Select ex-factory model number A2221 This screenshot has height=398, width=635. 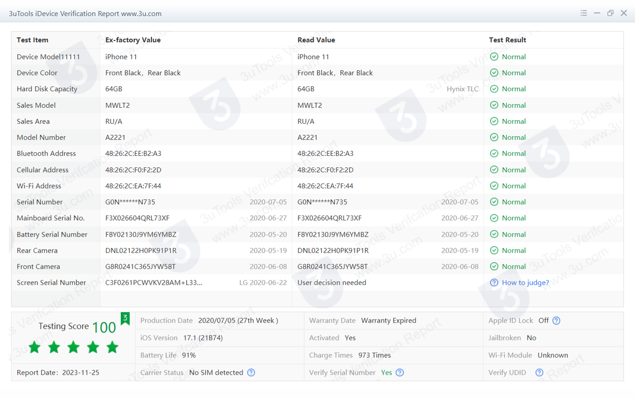[x=115, y=137]
